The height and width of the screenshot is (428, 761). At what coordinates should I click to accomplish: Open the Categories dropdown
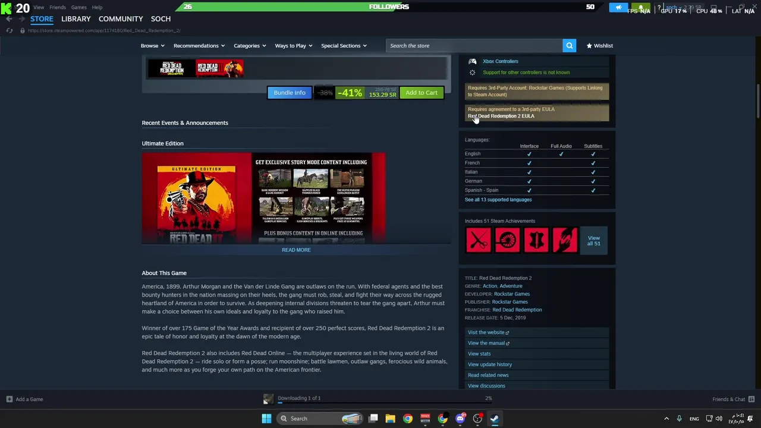tap(250, 46)
